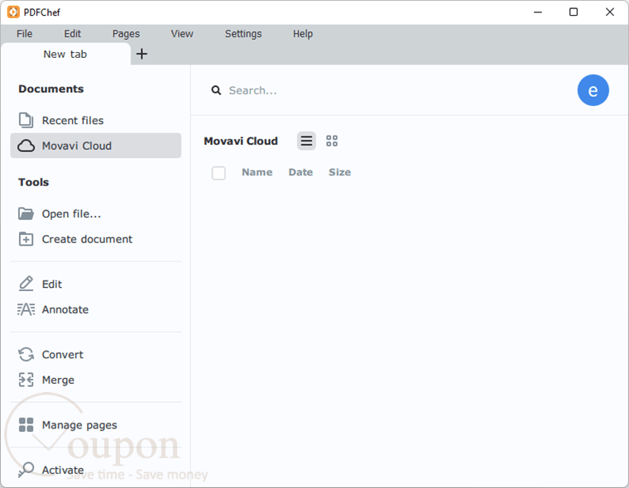629x488 pixels.
Task: Open the Edit menu in menu bar
Action: 72,34
